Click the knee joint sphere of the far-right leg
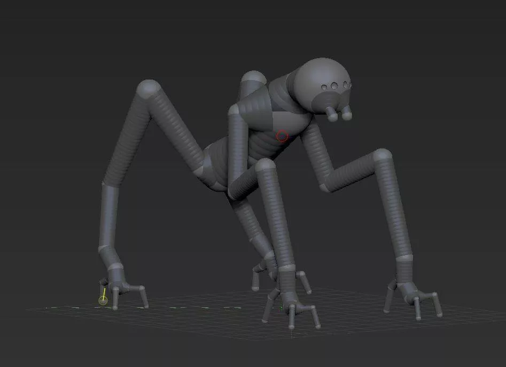This screenshot has height=367, width=506. [x=383, y=157]
